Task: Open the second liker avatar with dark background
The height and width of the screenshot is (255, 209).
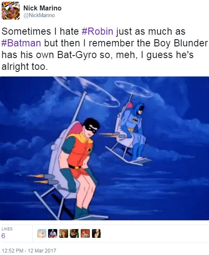Action: pos(53,233)
